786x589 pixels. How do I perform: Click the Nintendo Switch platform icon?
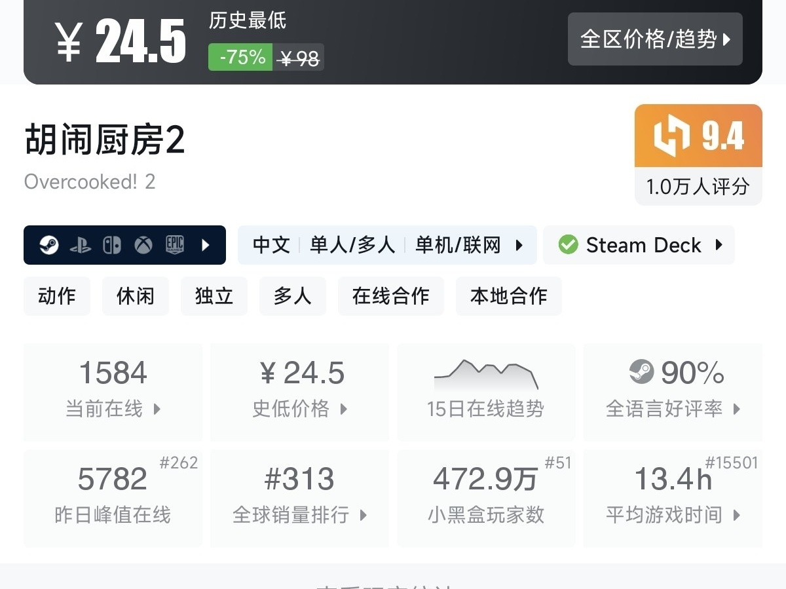click(111, 245)
